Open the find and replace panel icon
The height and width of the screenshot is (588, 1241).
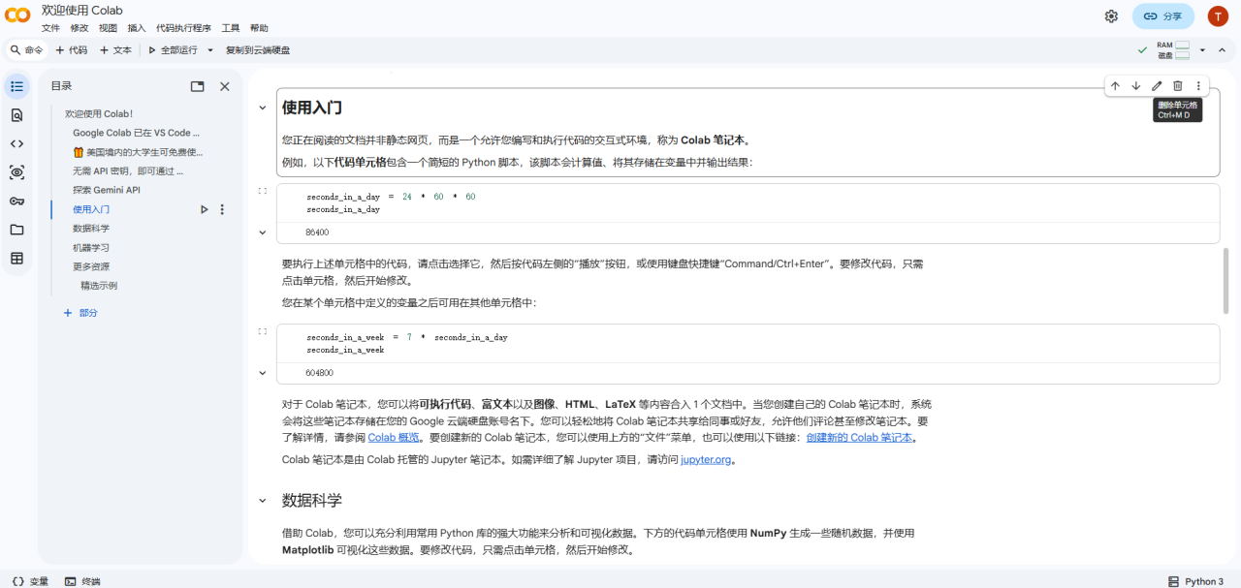pyautogui.click(x=16, y=114)
